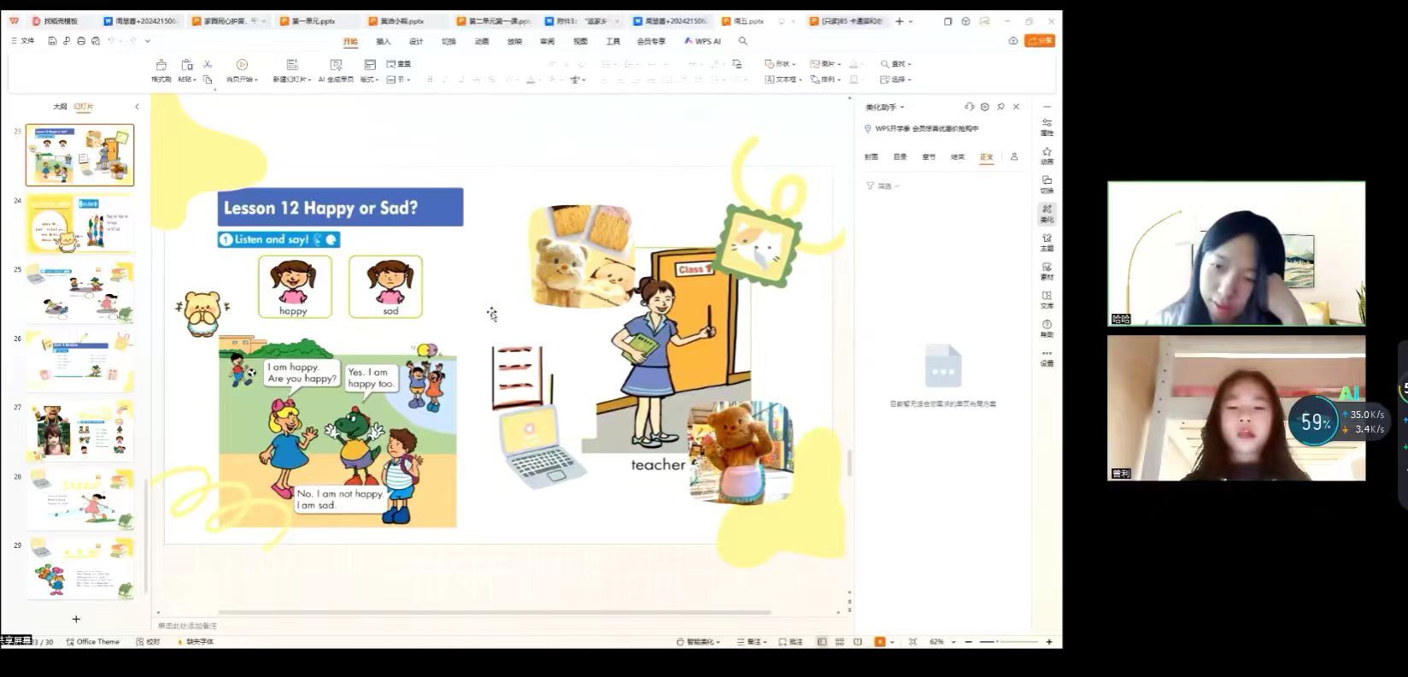Open the 动画 (Animation) sidebar panel icon
Screen dimensions: 1408x677
tap(1047, 155)
